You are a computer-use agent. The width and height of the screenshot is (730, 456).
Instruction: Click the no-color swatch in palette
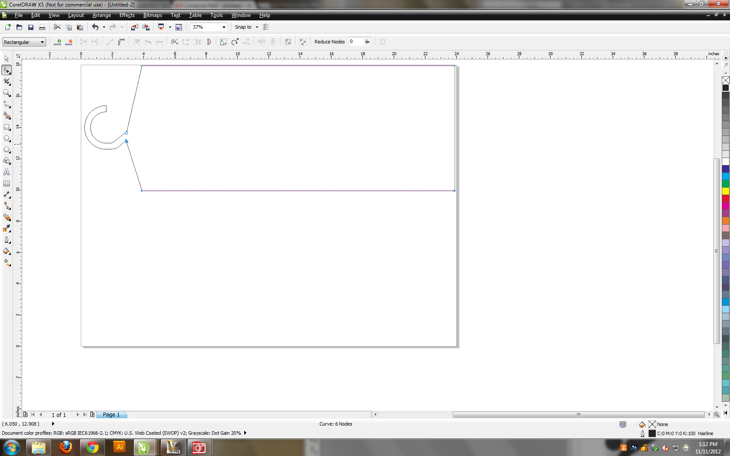point(726,80)
